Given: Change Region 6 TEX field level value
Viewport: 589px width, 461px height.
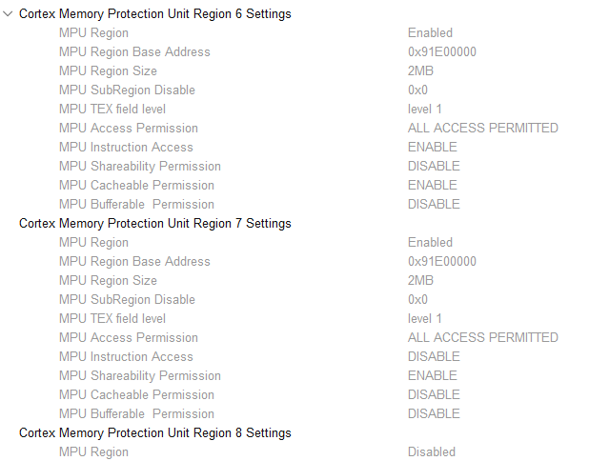Looking at the screenshot, I should click(424, 110).
